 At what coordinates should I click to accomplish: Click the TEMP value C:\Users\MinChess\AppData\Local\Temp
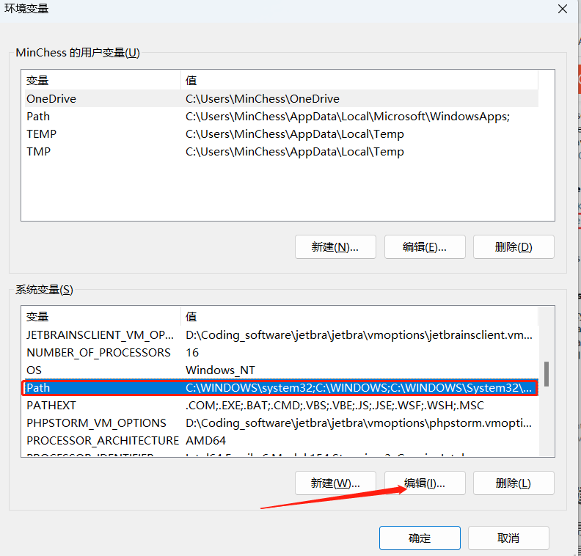pyautogui.click(x=295, y=133)
